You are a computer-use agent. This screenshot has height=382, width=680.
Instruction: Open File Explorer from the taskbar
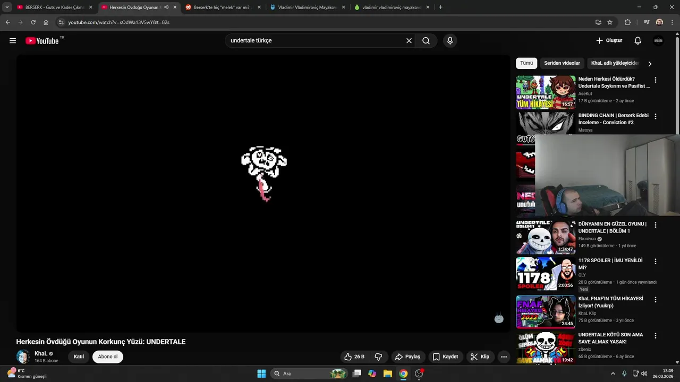(387, 374)
